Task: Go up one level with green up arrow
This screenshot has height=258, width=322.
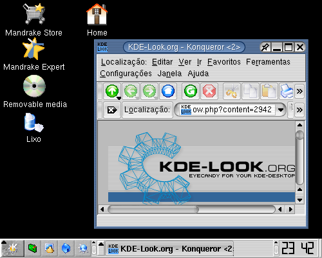Action: pos(112,91)
